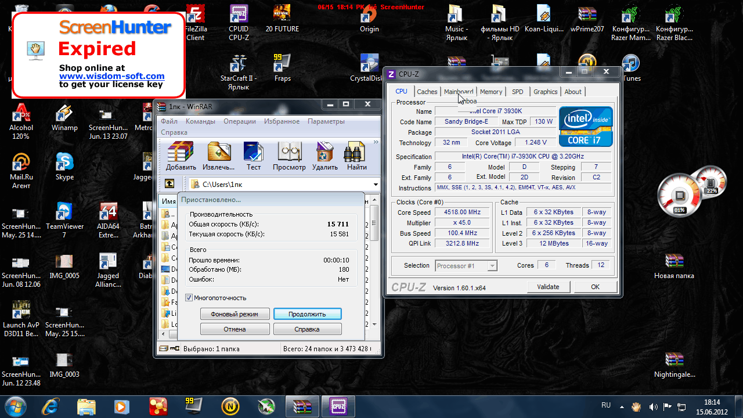Open the wisdom-soft.com link
Image resolution: width=743 pixels, height=418 pixels.
(111, 76)
